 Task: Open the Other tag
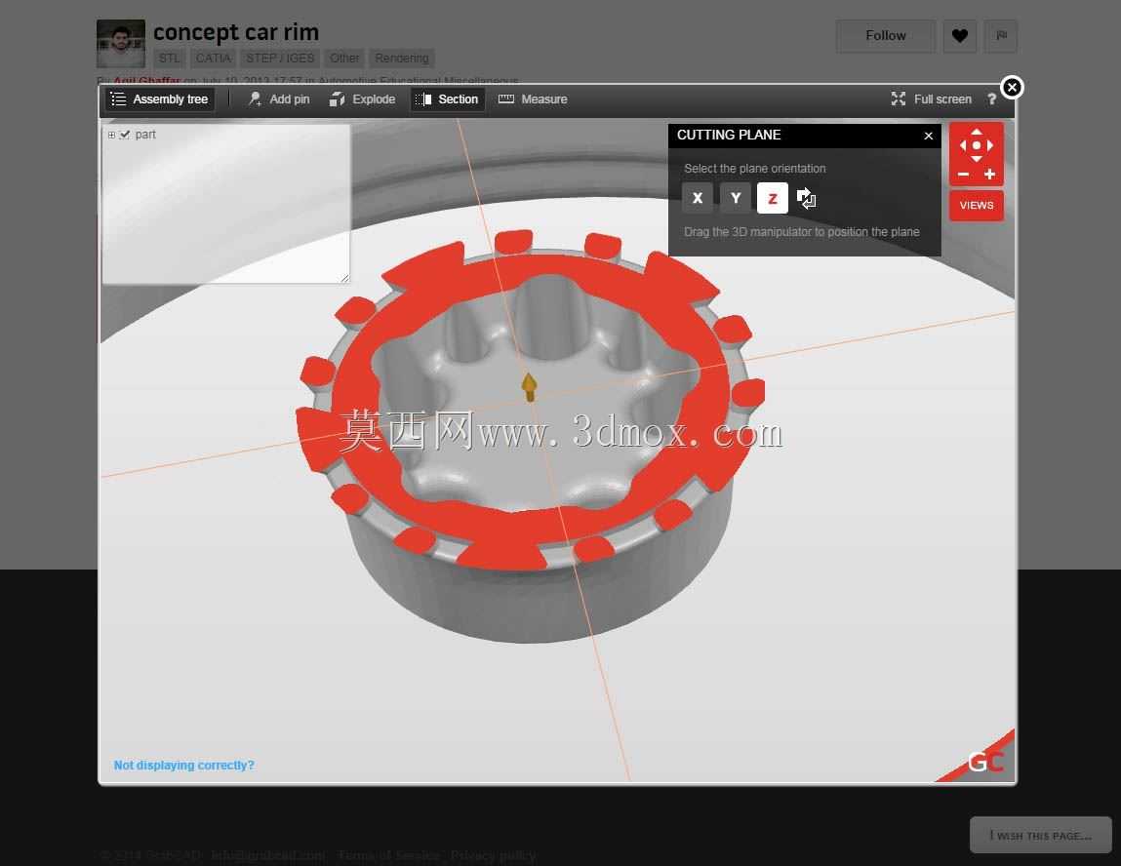click(343, 58)
